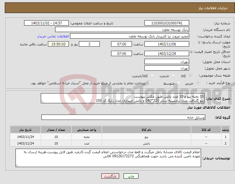This screenshot has height=184, width=235.
Task: Click the requester field مجید مروت نیا
Action: (x=130, y=36)
